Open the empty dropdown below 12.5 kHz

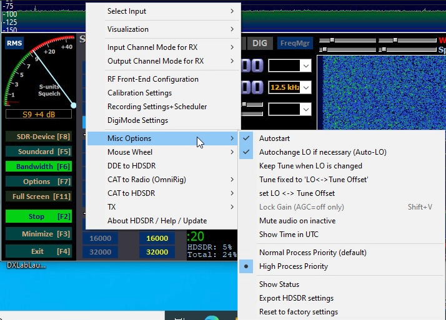(306, 109)
